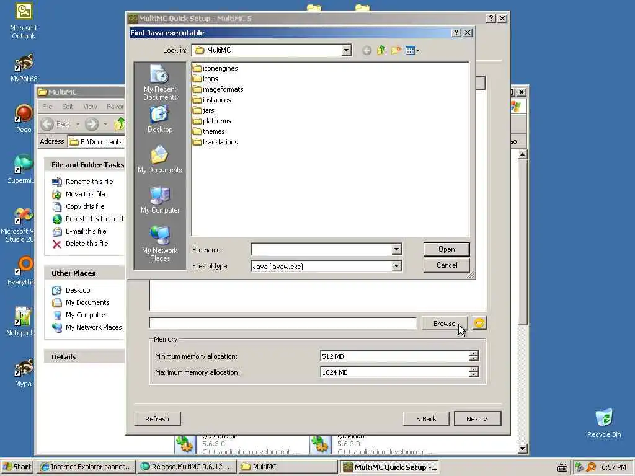635x476 pixels.
Task: Select the Microsoft Visual Studio desktop shortcut
Action: tap(18, 224)
